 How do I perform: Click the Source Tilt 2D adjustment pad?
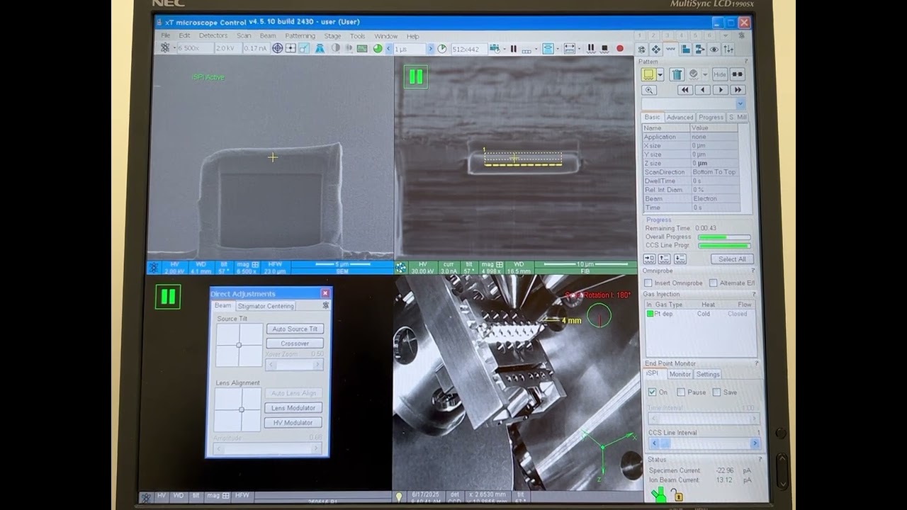pos(239,345)
